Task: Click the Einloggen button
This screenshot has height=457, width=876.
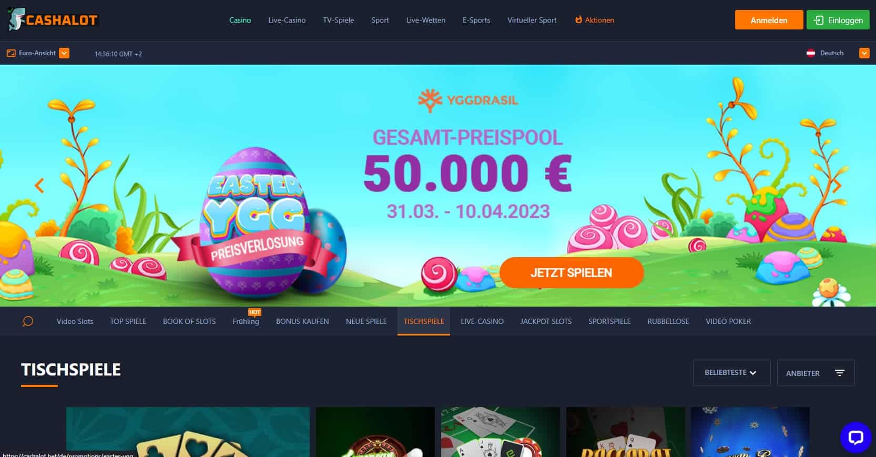Action: [838, 20]
